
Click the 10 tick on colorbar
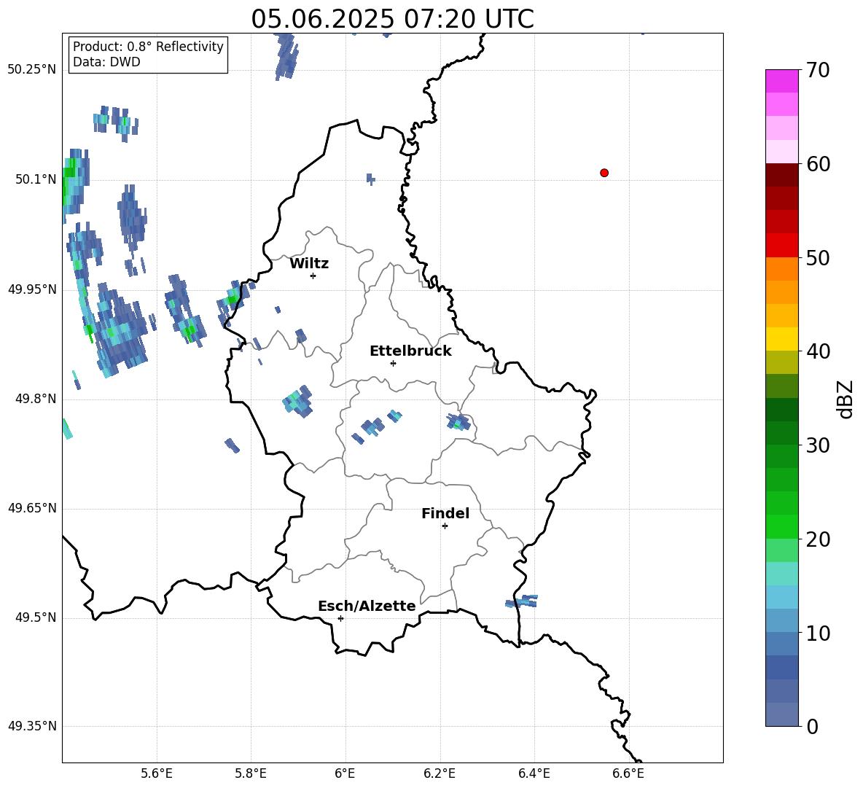click(x=818, y=633)
